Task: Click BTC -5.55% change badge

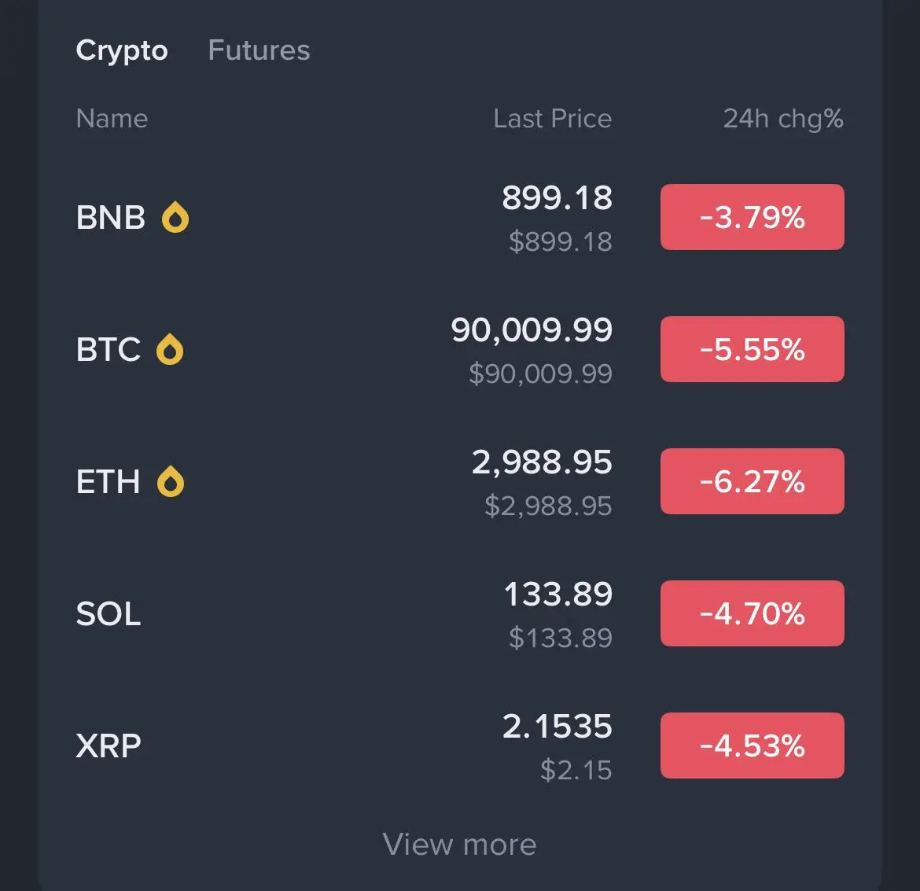Action: (752, 349)
